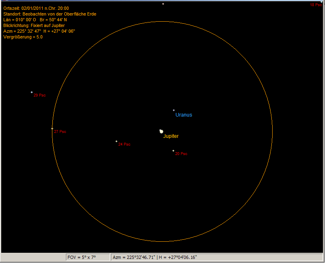Click the 20 Psc label
This screenshot has width=325, height=263.
coord(181,154)
